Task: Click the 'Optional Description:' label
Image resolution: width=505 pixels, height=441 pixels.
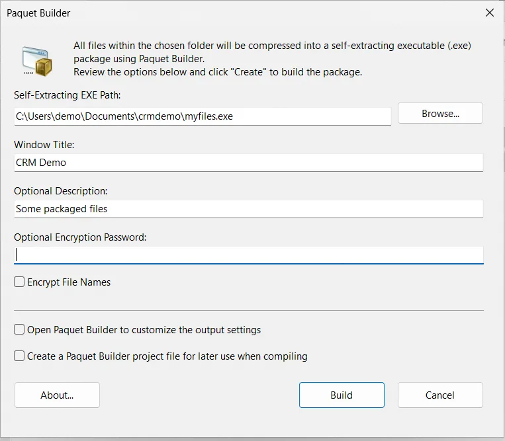Action: pos(60,191)
